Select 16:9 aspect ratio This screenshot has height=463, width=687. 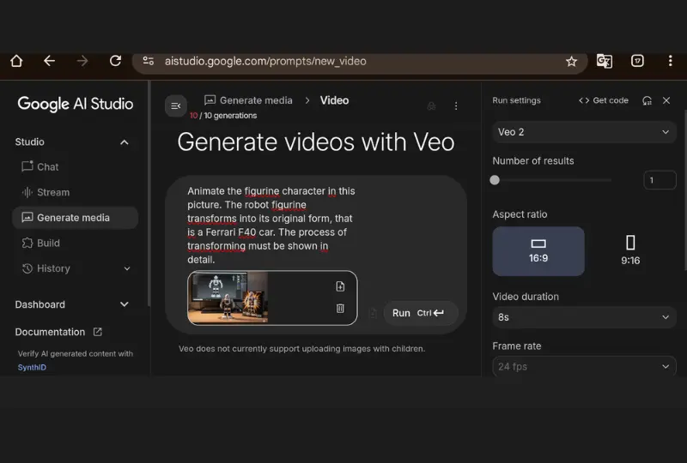click(538, 251)
